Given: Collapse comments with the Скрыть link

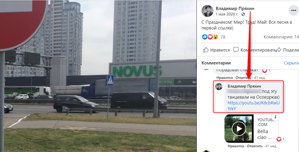Looking at the screenshot, I should [x=291, y=63].
